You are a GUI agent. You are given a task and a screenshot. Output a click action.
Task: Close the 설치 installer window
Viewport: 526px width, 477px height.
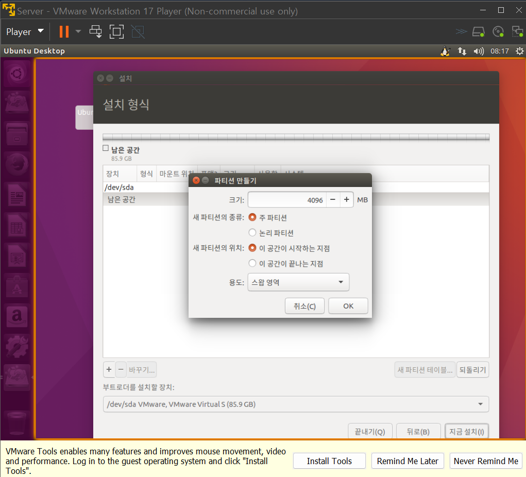(x=100, y=78)
